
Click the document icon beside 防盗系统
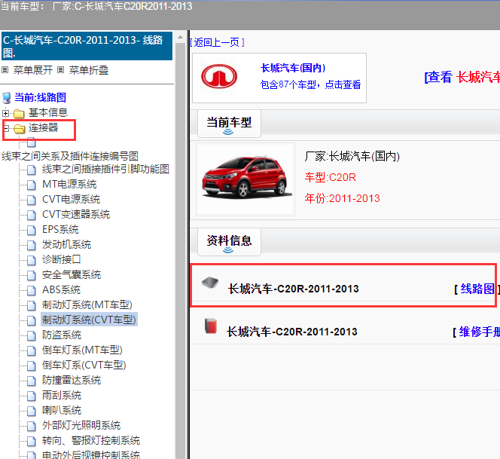point(32,335)
